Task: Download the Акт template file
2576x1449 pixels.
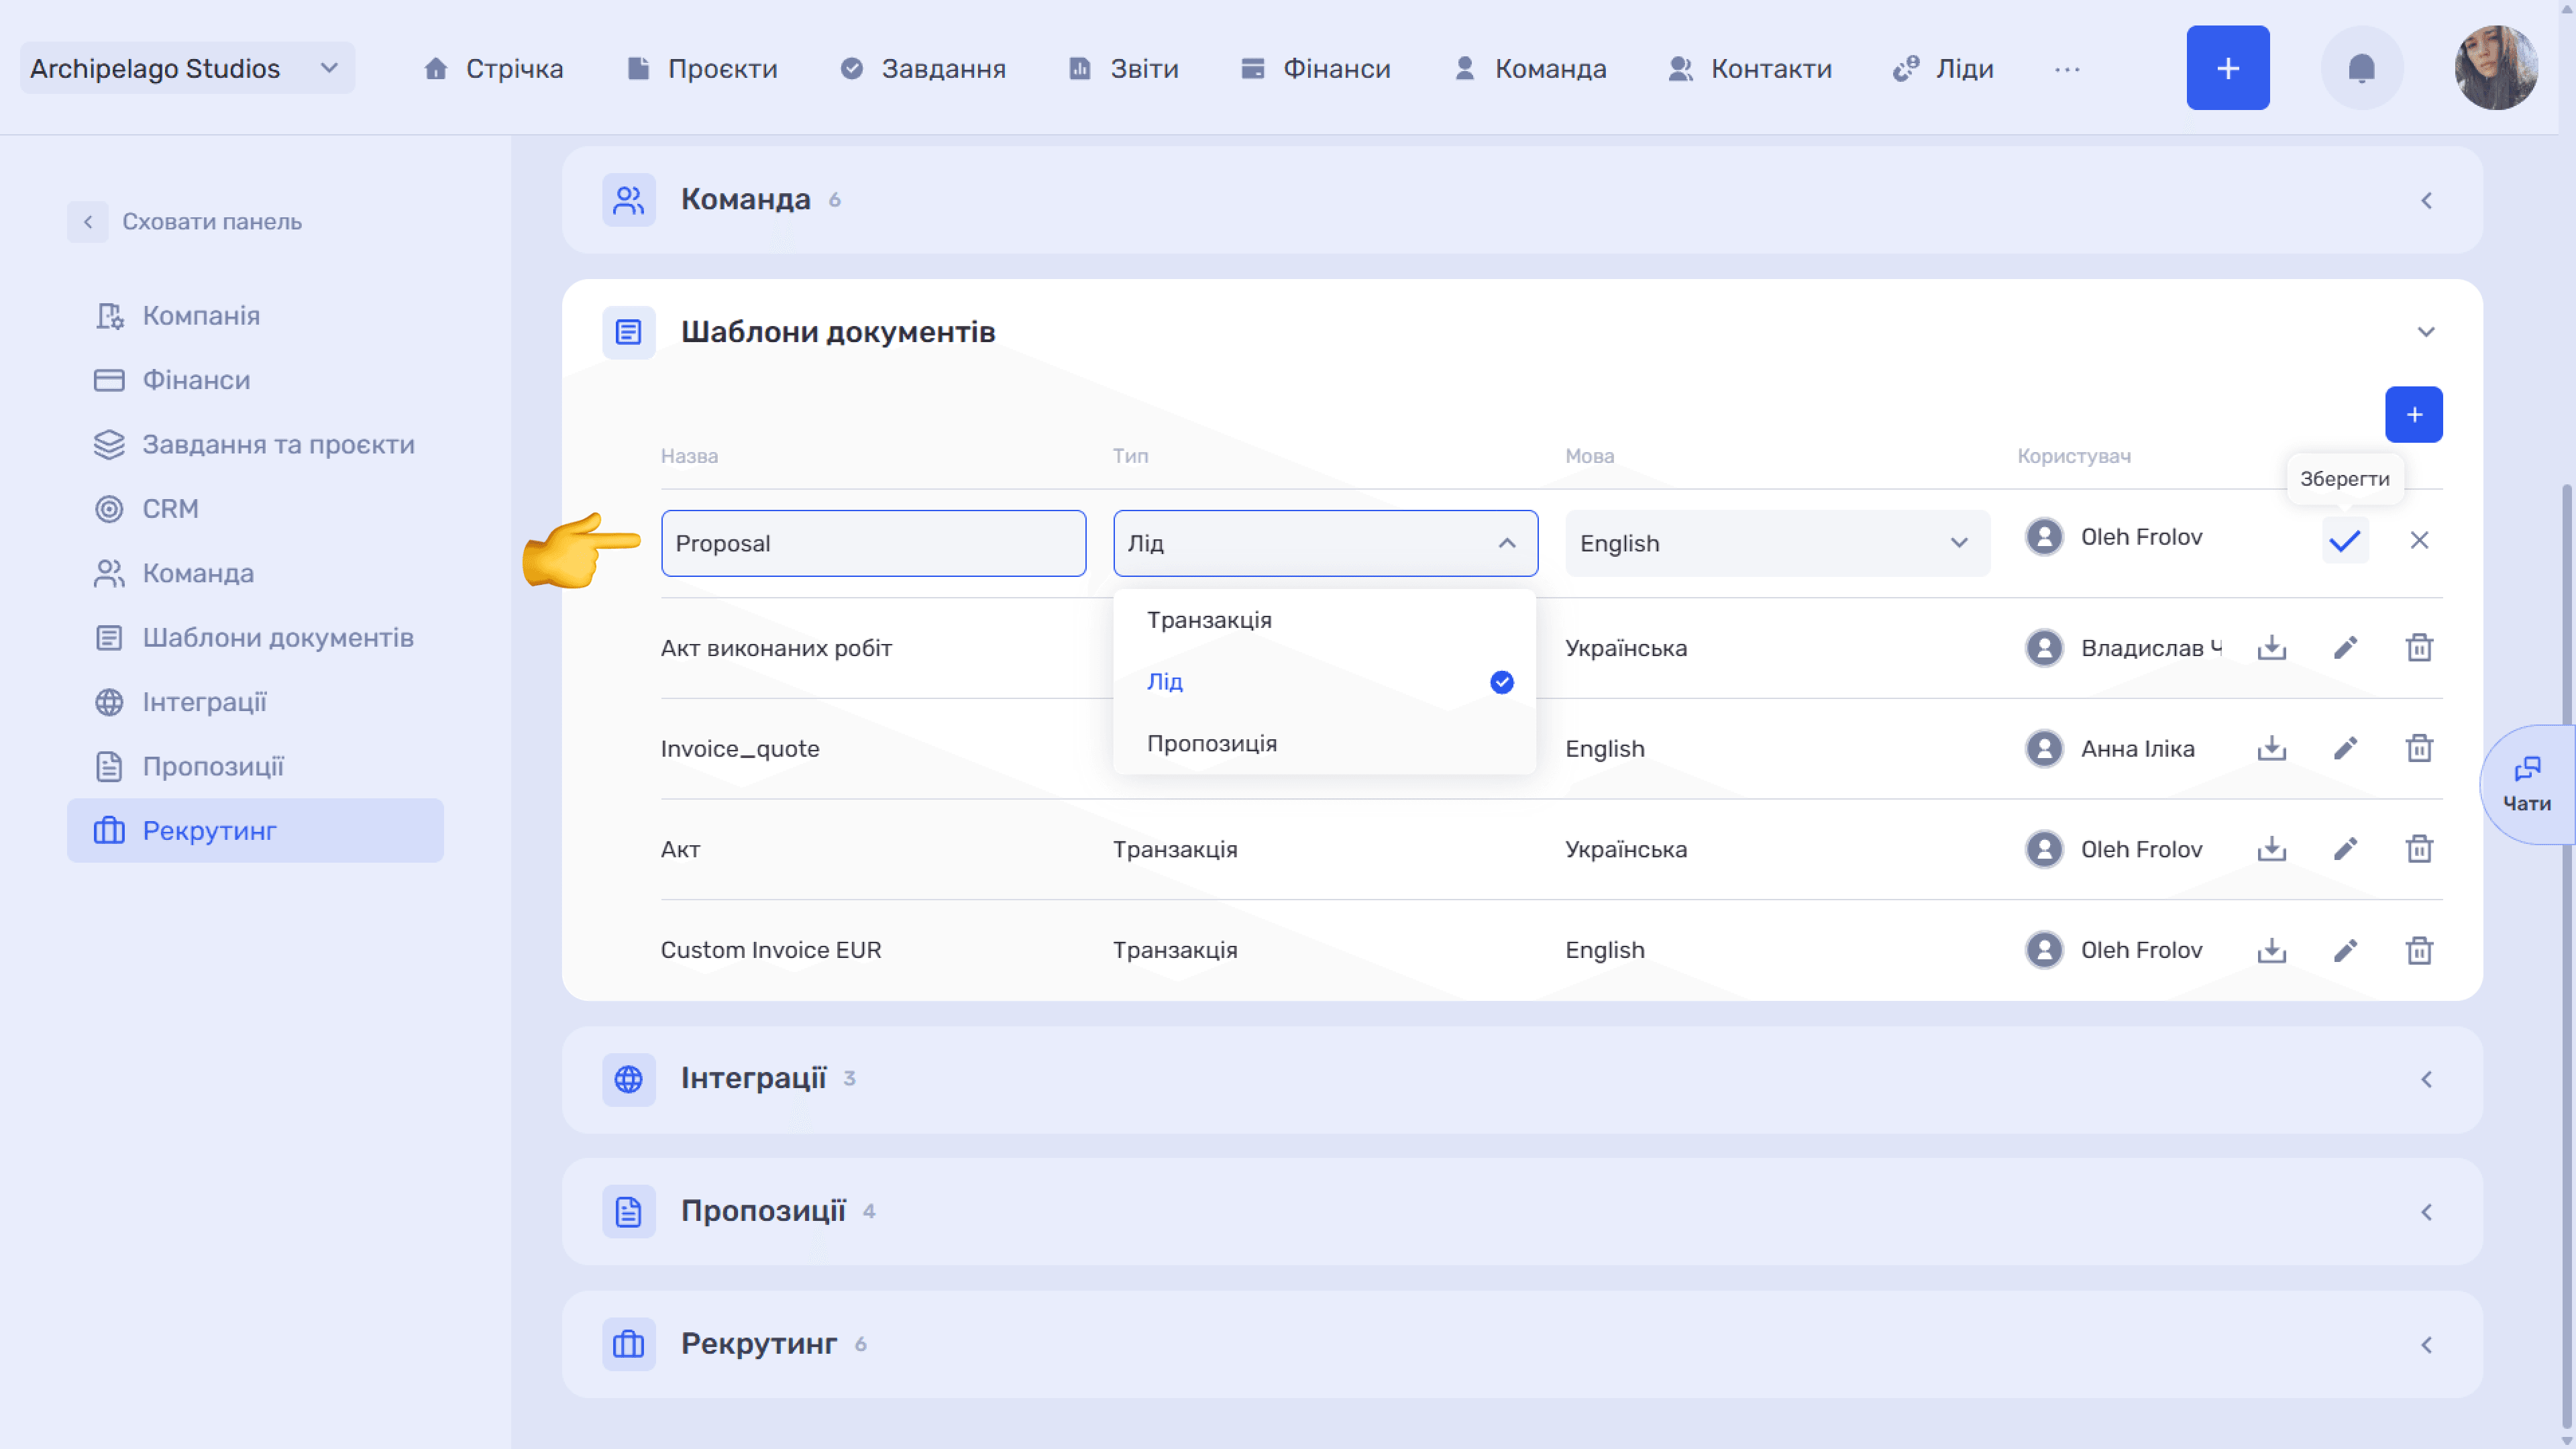Action: 2271,849
